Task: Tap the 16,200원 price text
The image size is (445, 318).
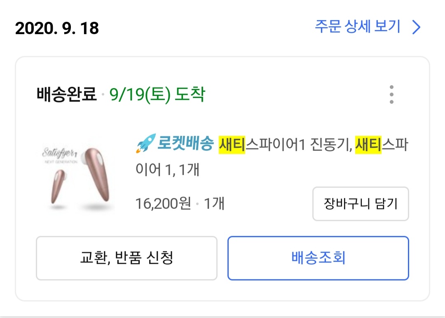Action: tap(163, 203)
